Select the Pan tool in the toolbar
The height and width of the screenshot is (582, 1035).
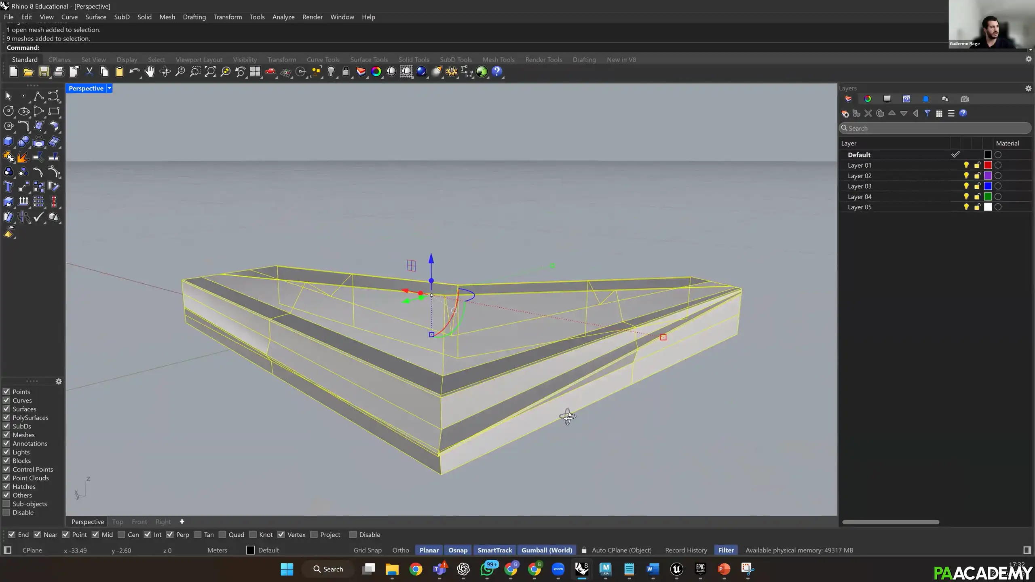[x=150, y=72]
